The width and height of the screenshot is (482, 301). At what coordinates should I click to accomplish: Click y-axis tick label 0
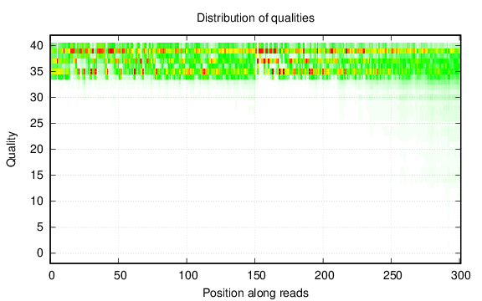[40, 253]
